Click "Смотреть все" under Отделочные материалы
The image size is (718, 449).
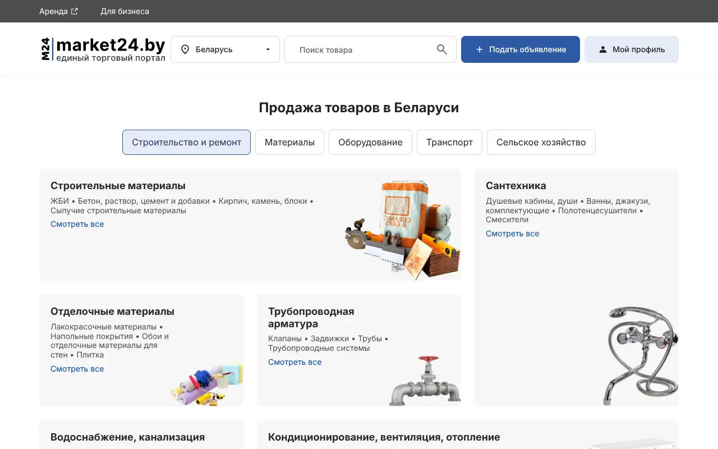(77, 369)
